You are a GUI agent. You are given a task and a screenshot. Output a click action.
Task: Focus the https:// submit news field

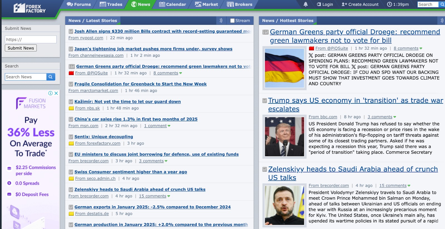click(x=31, y=39)
